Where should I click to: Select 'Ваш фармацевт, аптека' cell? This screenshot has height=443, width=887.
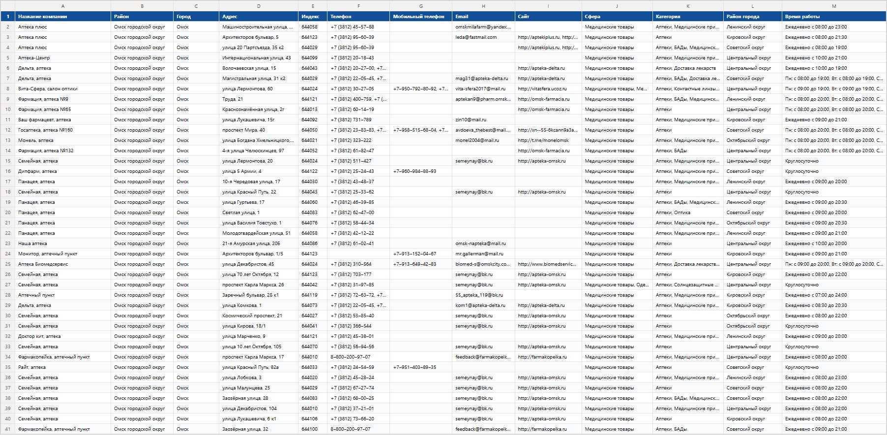pyautogui.click(x=63, y=120)
